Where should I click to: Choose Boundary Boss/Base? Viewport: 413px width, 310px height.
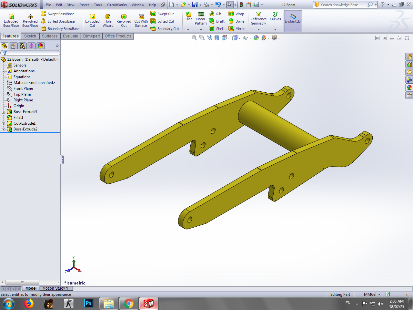(60, 29)
